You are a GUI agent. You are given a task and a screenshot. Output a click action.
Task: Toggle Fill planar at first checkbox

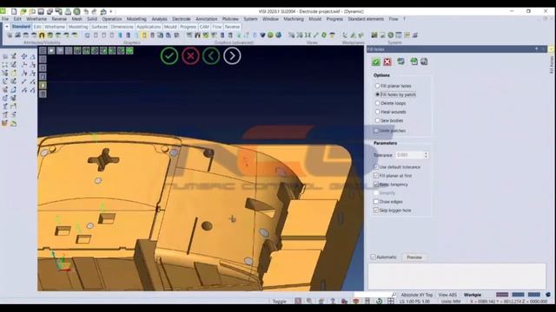point(376,175)
